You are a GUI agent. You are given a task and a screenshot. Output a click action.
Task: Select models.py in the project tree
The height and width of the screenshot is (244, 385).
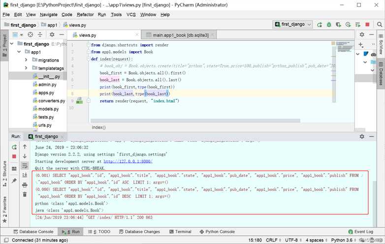click(x=48, y=109)
